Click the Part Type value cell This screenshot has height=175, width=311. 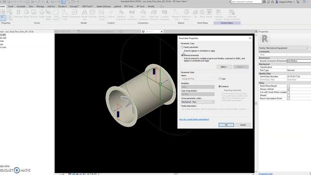click(x=299, y=70)
